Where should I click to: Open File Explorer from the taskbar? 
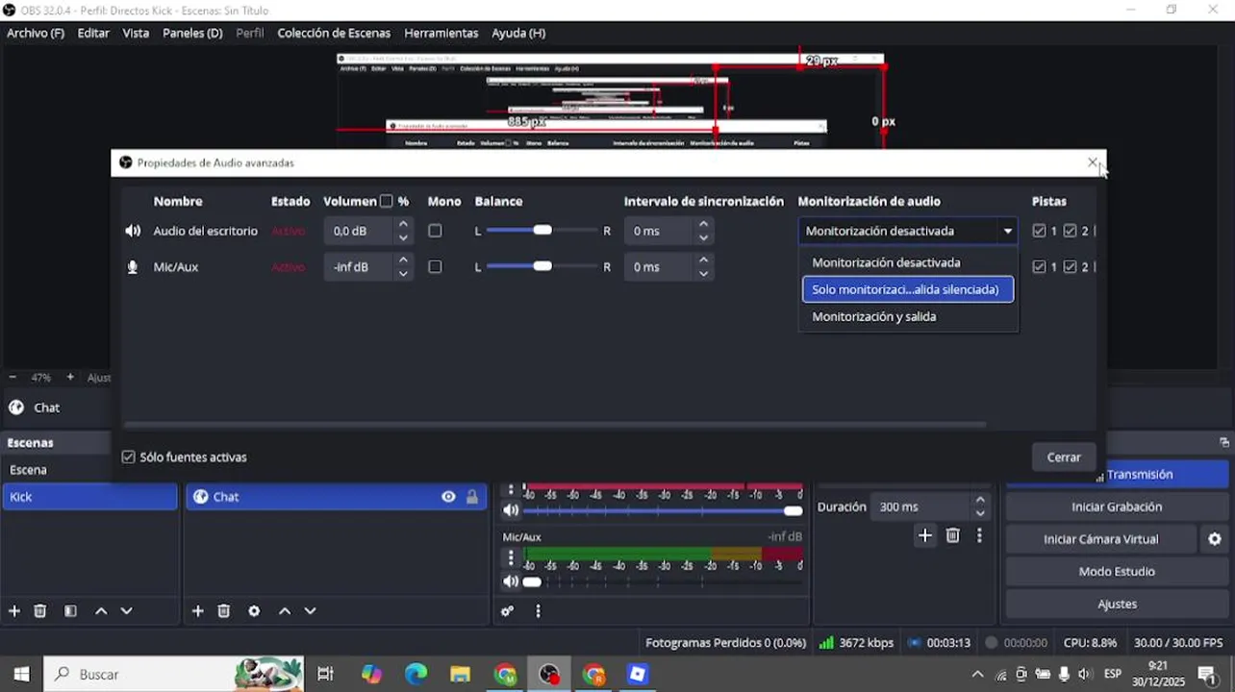coord(460,674)
